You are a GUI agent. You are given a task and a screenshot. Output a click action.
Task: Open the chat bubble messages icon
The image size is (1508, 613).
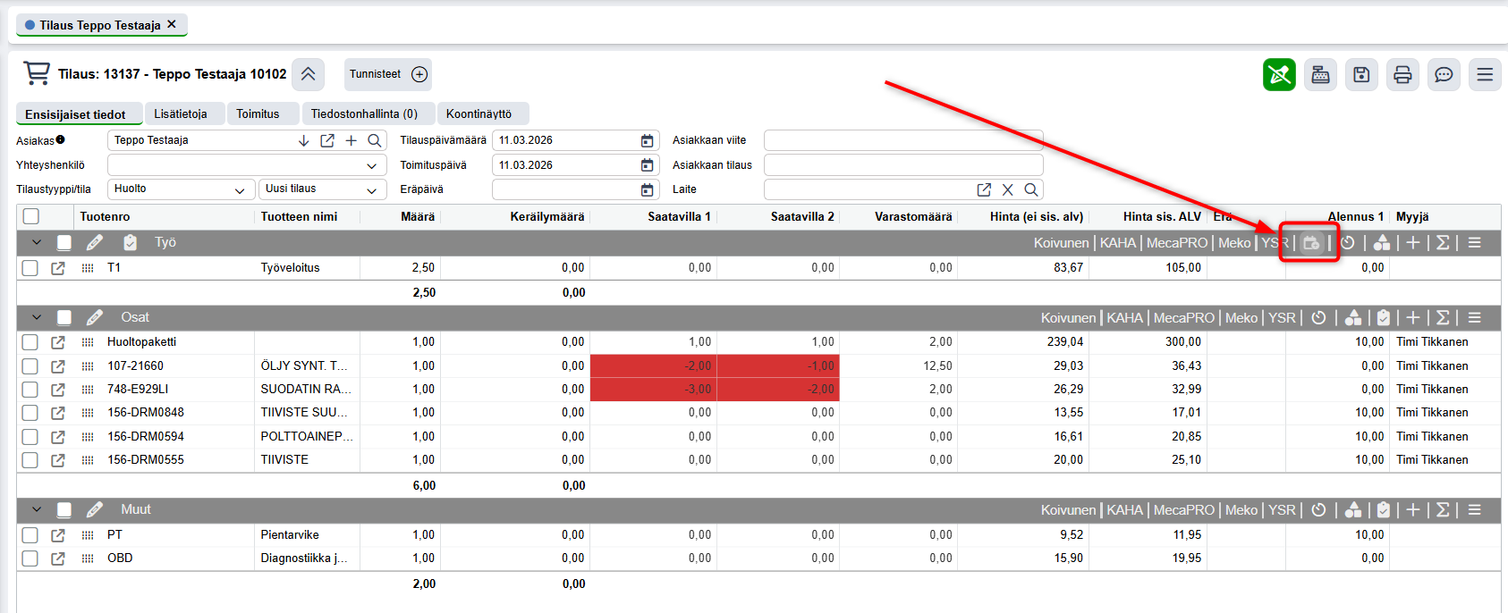tap(1444, 74)
